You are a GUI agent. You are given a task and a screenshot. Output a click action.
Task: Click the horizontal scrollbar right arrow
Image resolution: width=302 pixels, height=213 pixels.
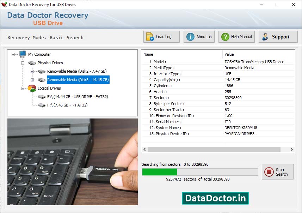tap(292, 149)
